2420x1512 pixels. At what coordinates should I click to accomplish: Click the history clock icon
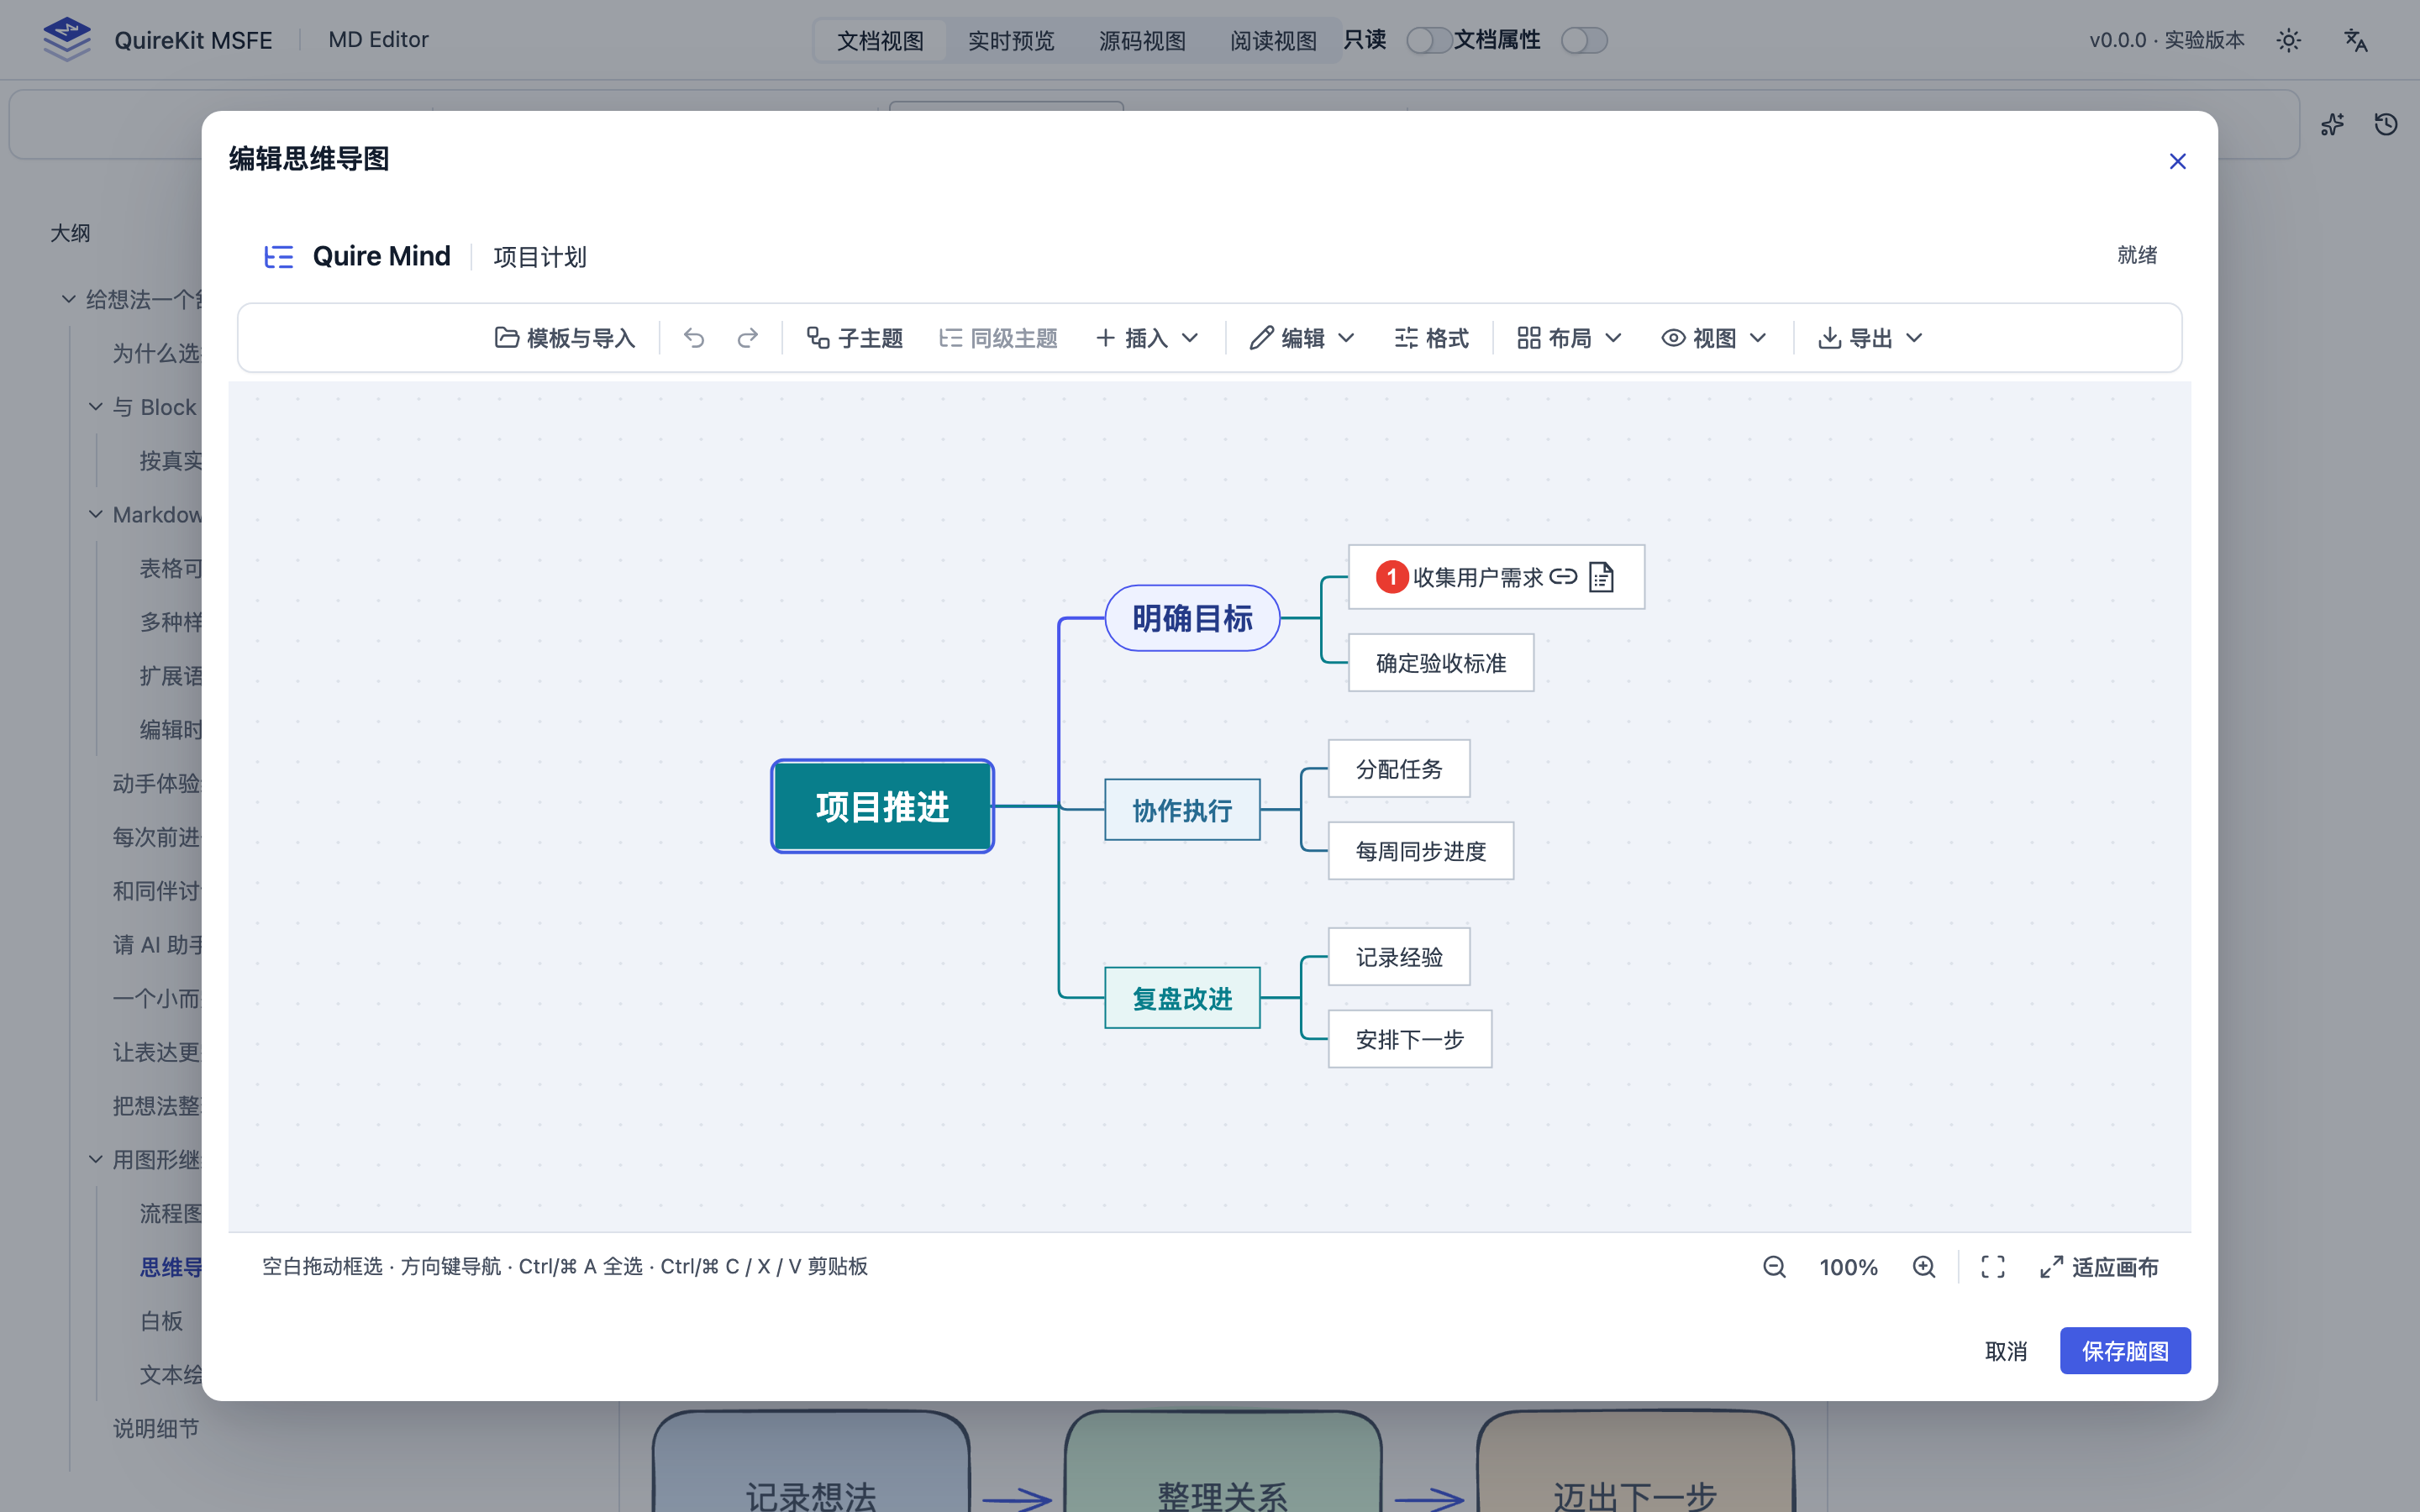pos(2386,124)
